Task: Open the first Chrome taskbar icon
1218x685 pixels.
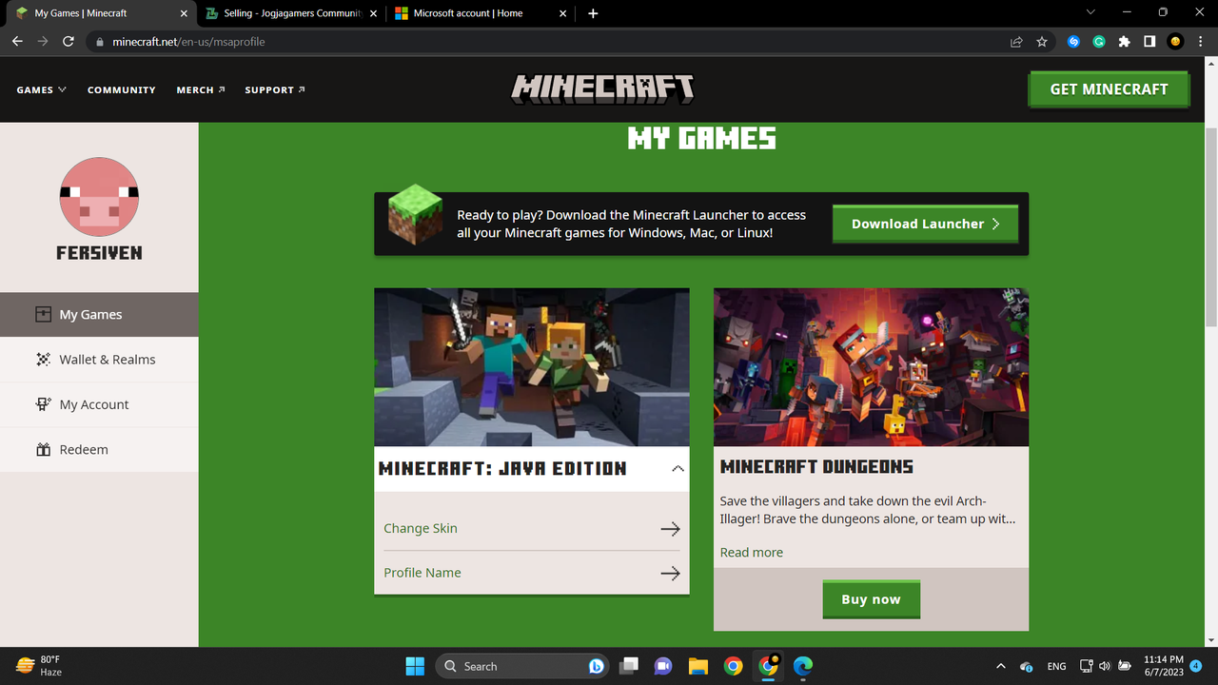Action: point(733,666)
